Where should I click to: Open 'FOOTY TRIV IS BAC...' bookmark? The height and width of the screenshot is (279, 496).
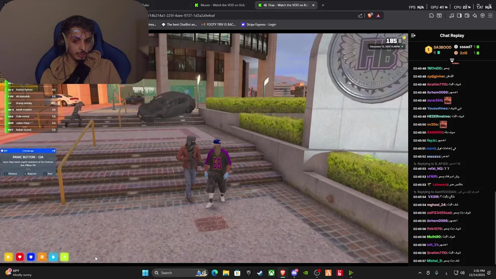pos(218,24)
